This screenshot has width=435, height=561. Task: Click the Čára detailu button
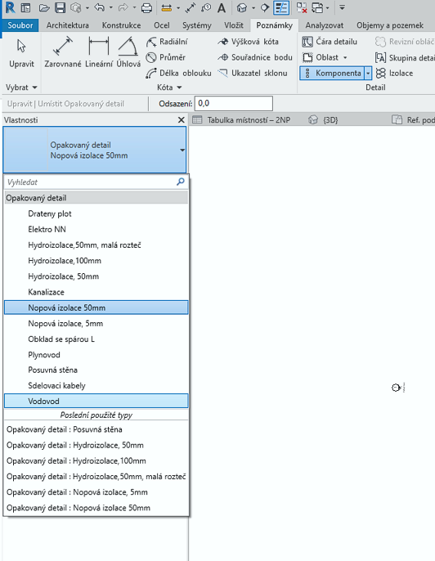pos(330,42)
